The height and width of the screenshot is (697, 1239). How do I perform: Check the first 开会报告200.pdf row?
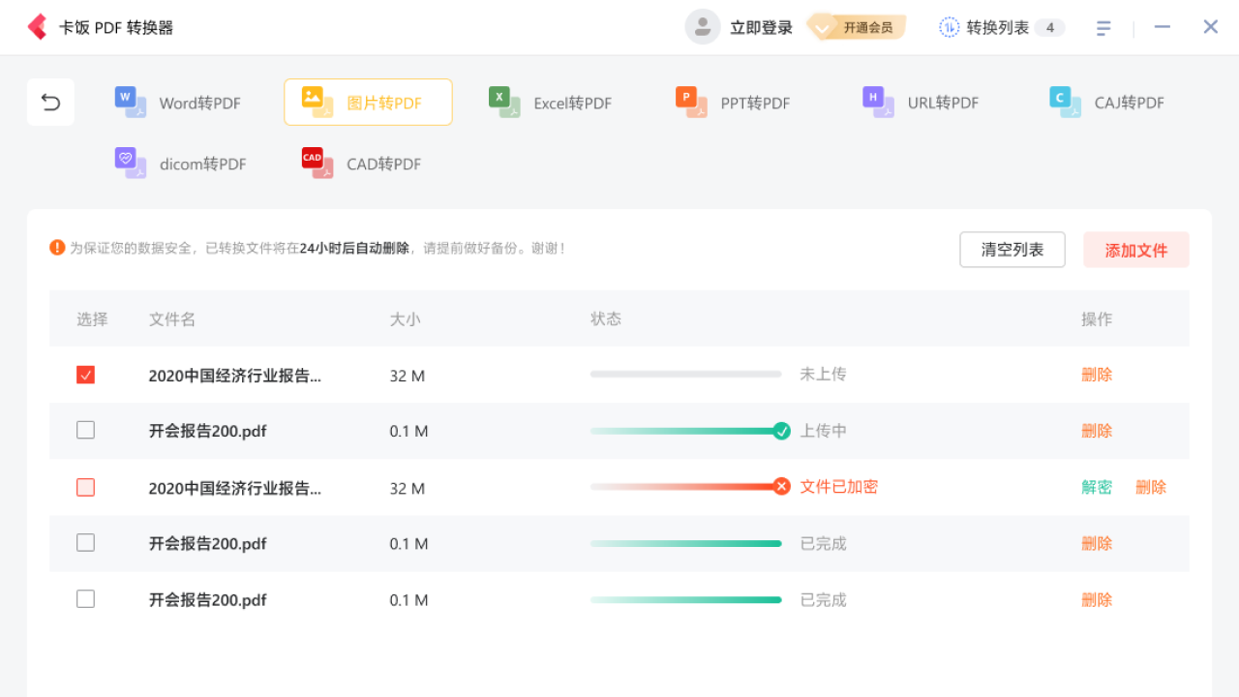(x=85, y=430)
